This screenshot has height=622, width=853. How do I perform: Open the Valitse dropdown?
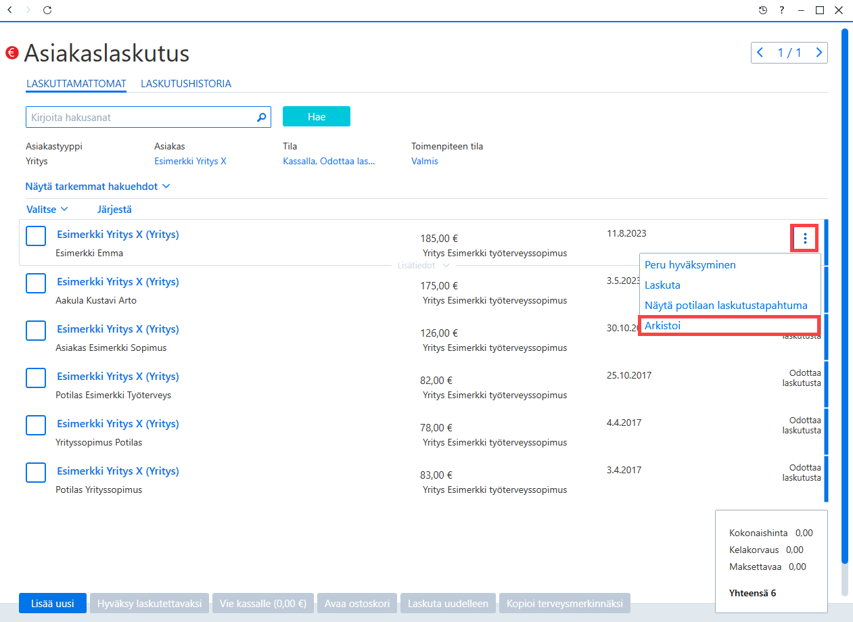coord(47,210)
